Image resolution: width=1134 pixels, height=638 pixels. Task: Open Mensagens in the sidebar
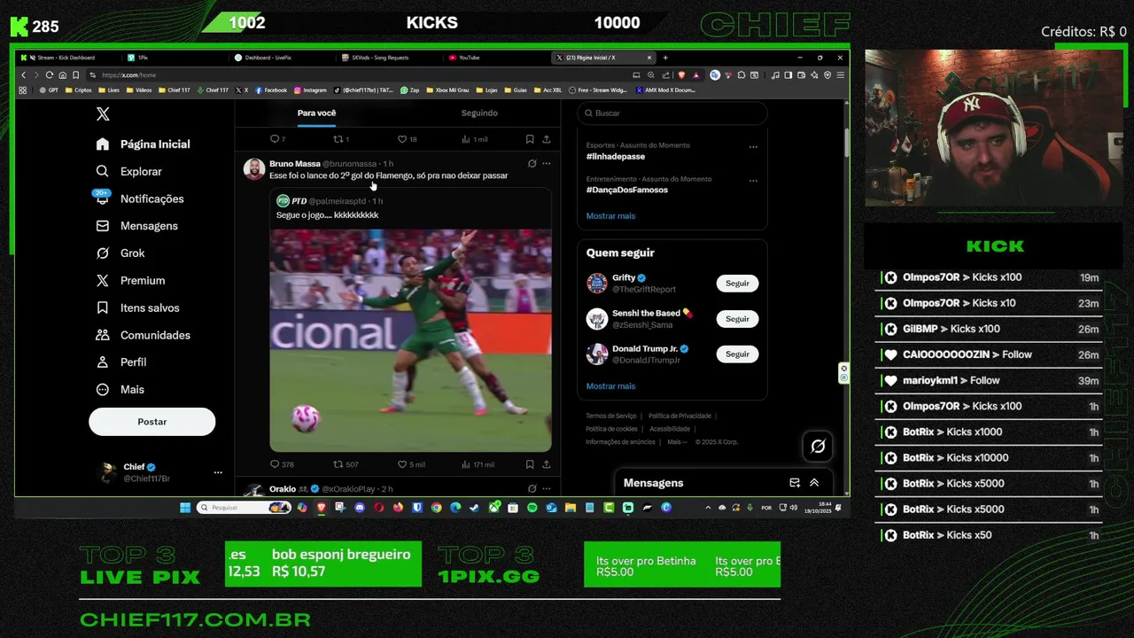coord(136,226)
